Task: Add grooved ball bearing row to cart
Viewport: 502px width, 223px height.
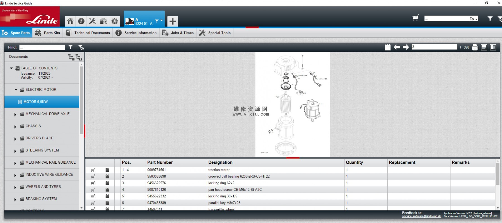Action: [x=93, y=176]
